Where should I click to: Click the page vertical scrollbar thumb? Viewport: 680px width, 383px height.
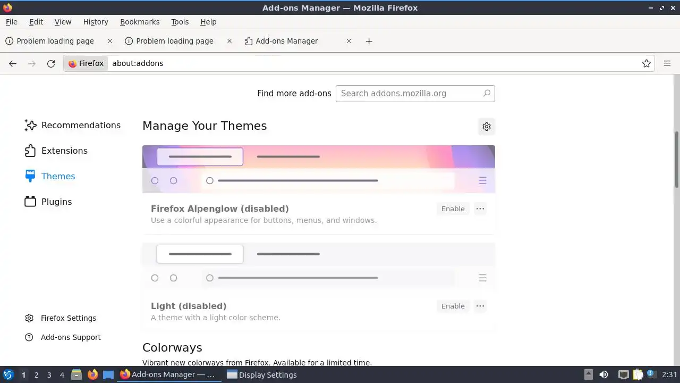coord(676,160)
